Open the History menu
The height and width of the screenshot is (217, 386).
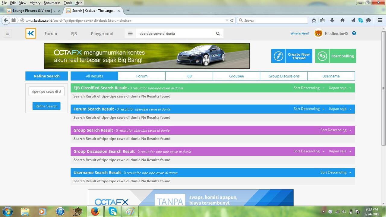coord(35,3)
